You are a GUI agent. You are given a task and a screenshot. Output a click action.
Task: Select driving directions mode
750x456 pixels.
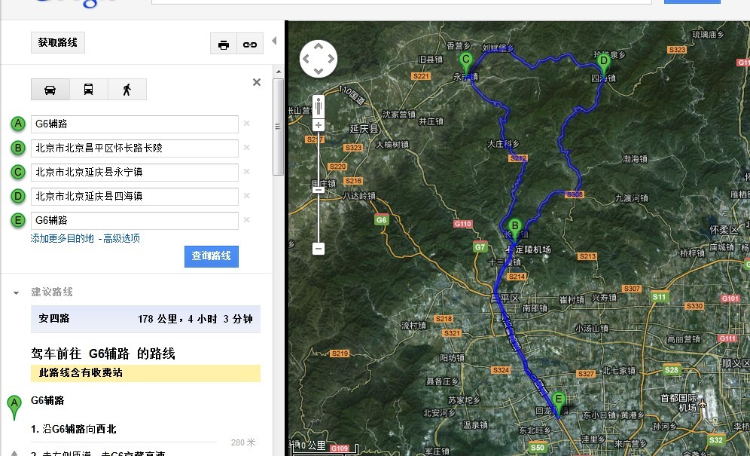click(x=50, y=88)
